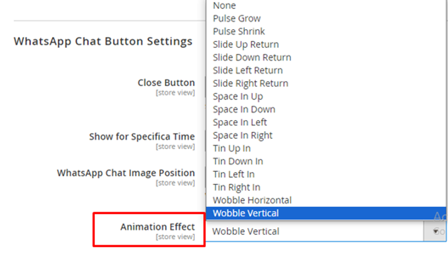Select None from animation list
The image size is (448, 253).
326,5
